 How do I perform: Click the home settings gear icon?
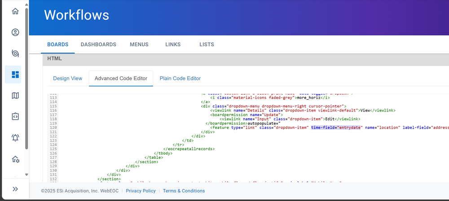point(15,159)
